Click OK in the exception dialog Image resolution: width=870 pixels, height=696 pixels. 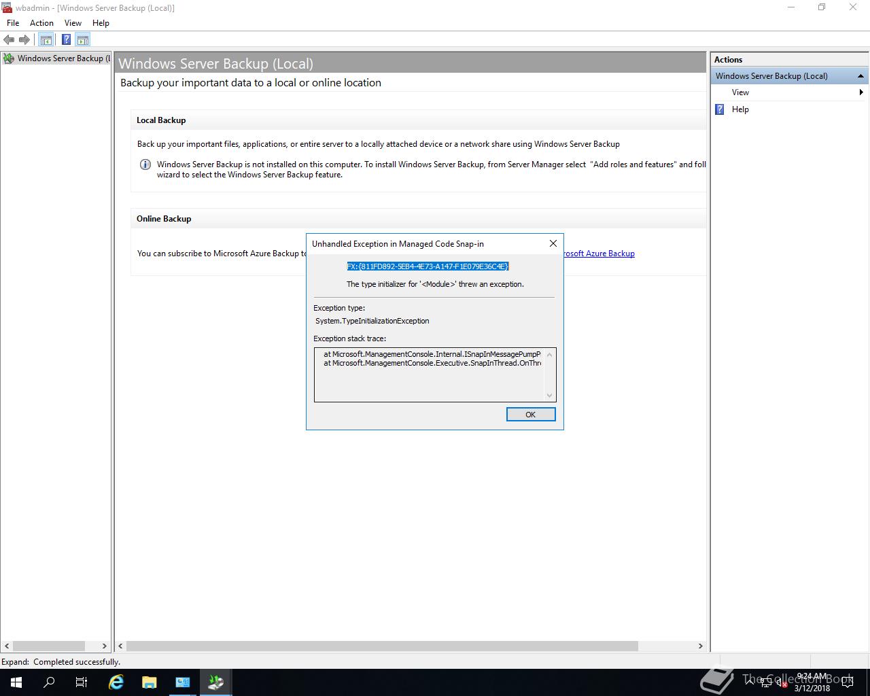coord(531,415)
